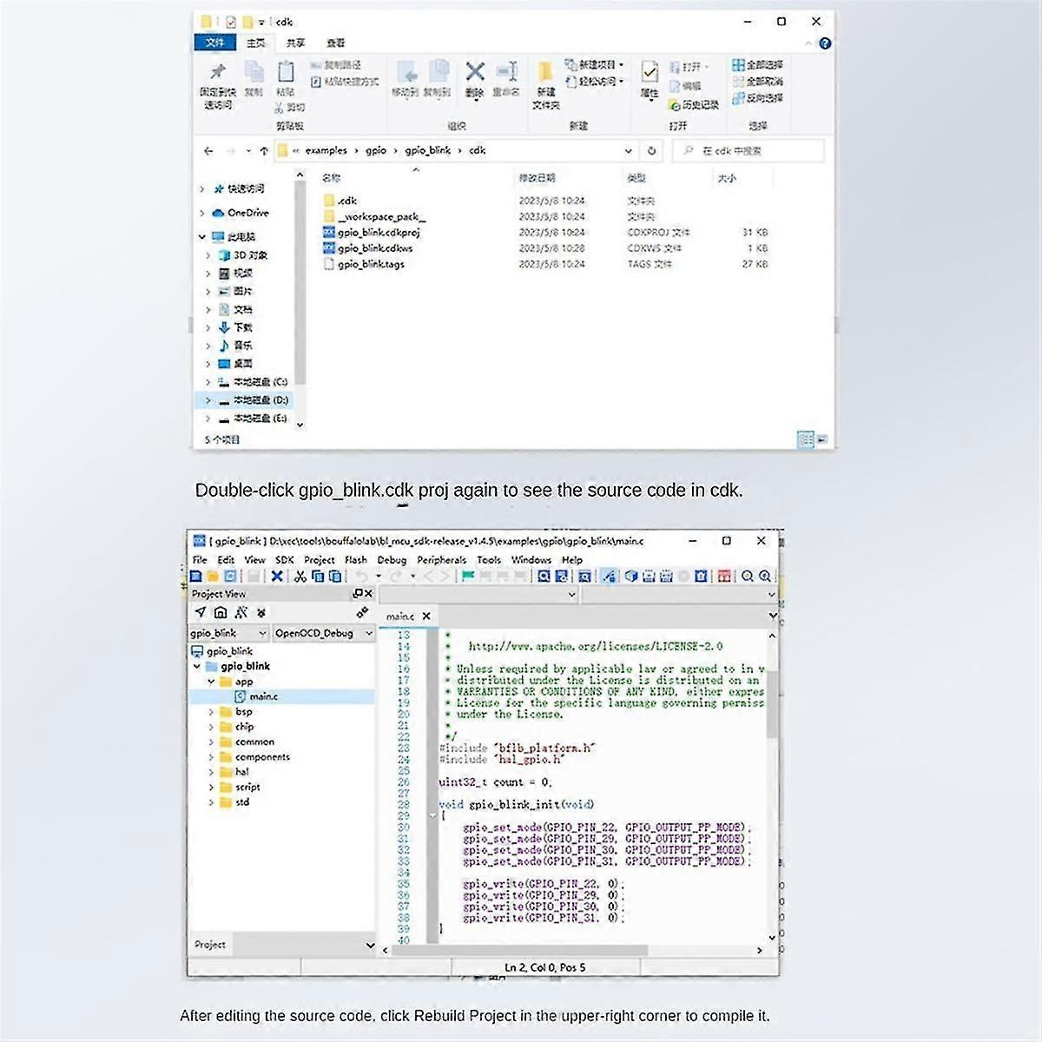Viewport: 1042px width, 1042px height.
Task: Select the Project tab at panel bottom
Action: 210,945
